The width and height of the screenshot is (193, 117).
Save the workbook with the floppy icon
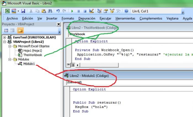(x=23, y=11)
